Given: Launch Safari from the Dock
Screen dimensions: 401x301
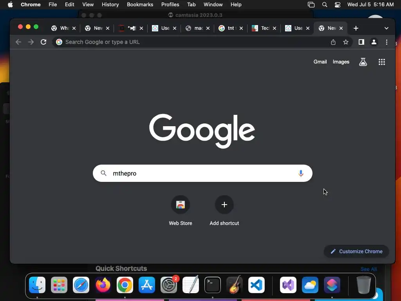Looking at the screenshot, I should pos(81,285).
